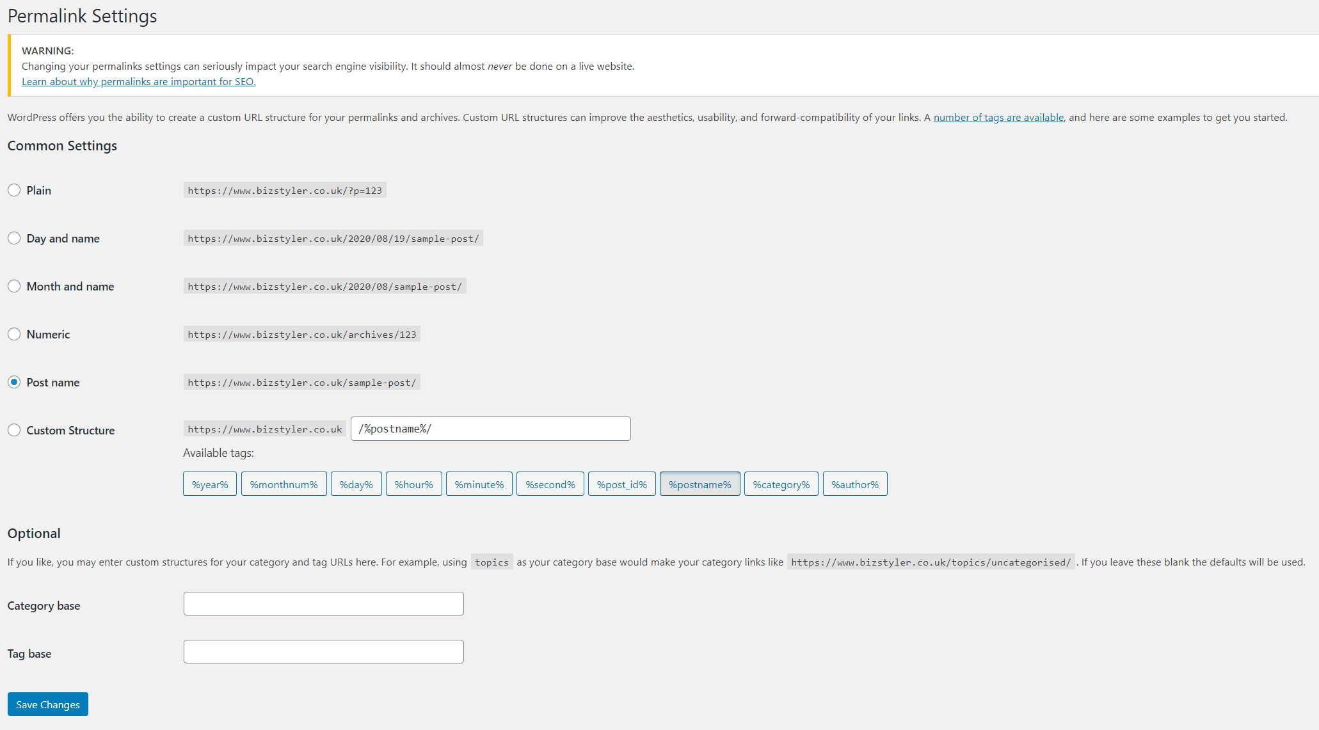The width and height of the screenshot is (1319, 730).
Task: Click Save Changes button
Action: coord(47,704)
